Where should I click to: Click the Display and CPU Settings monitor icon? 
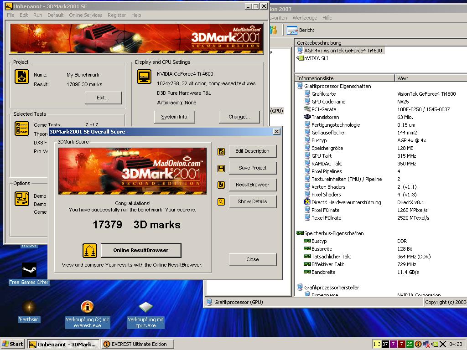pyautogui.click(x=144, y=77)
